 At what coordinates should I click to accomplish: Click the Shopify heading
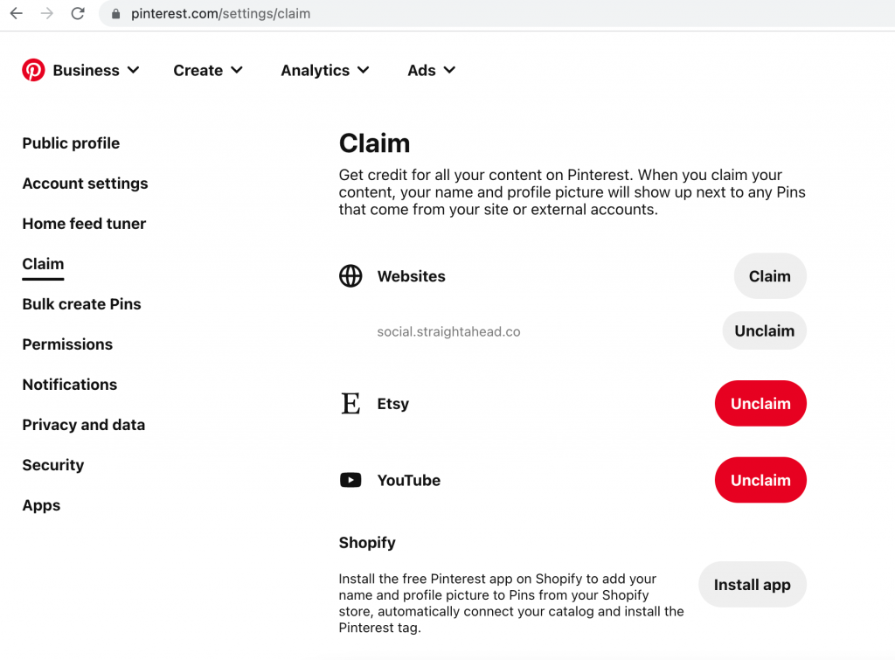tap(367, 543)
